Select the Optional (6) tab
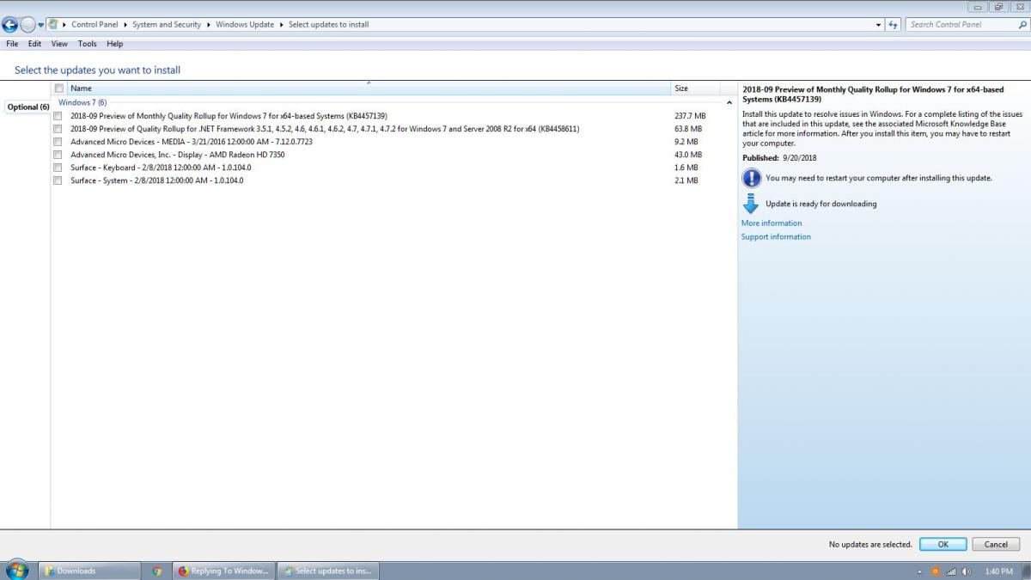The height and width of the screenshot is (580, 1031). [27, 107]
